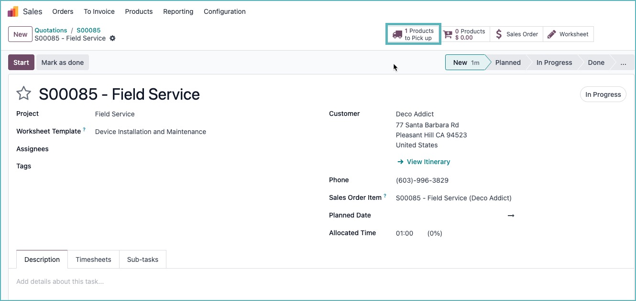Click the arrow icon next to Planned Date
Screen dimensions: 636x301
point(511,216)
